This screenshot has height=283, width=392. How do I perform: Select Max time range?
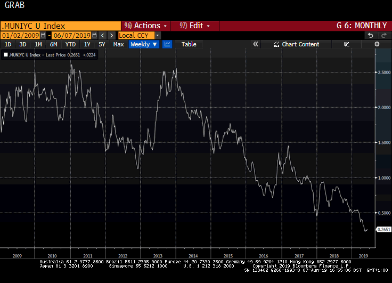118,44
